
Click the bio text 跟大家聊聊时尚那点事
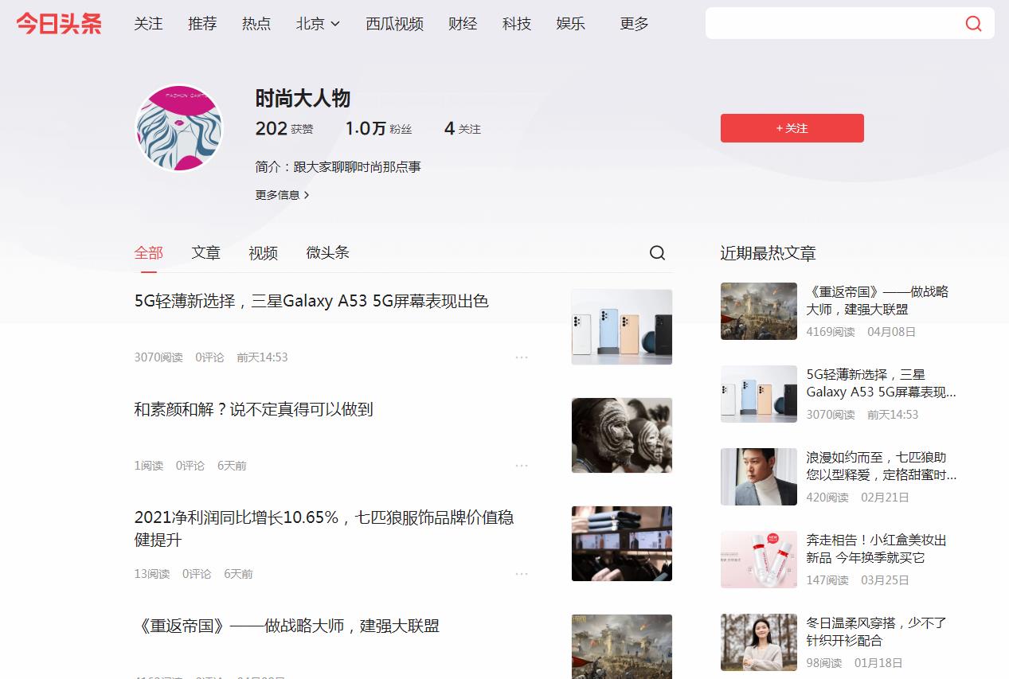[357, 167]
